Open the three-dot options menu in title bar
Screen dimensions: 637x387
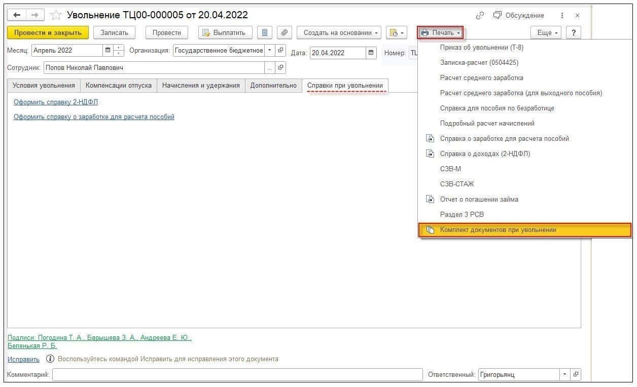click(562, 16)
